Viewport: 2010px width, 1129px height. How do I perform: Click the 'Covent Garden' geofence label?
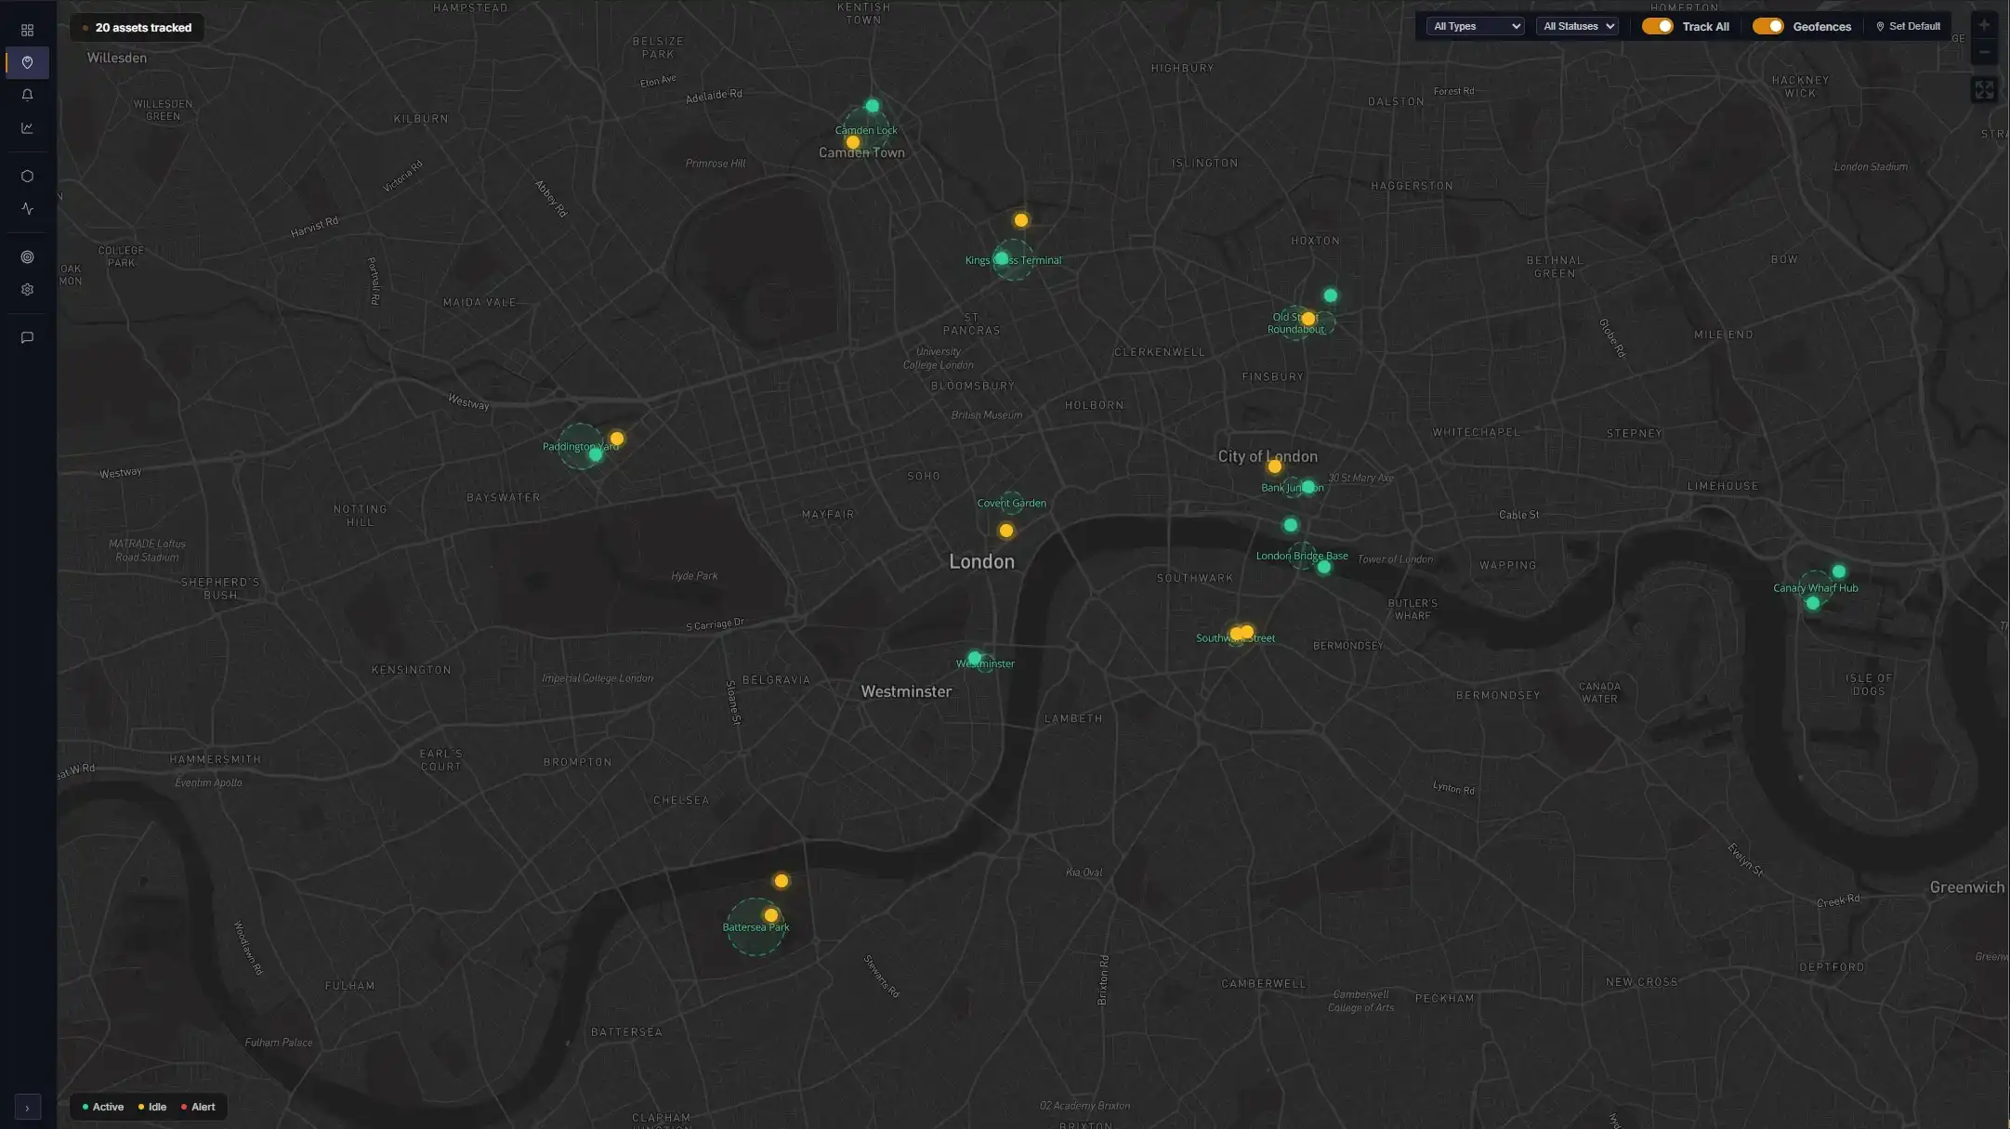[x=1011, y=504]
